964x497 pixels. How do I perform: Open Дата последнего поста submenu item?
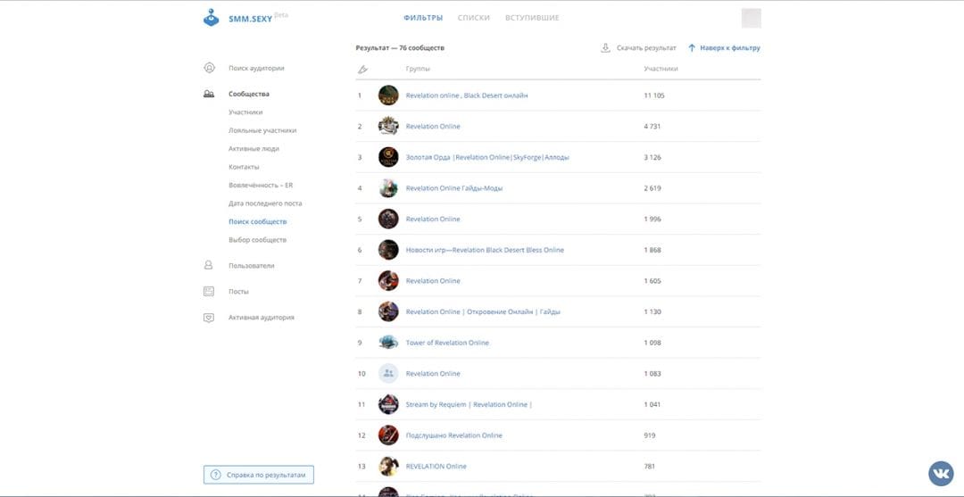tap(266, 203)
